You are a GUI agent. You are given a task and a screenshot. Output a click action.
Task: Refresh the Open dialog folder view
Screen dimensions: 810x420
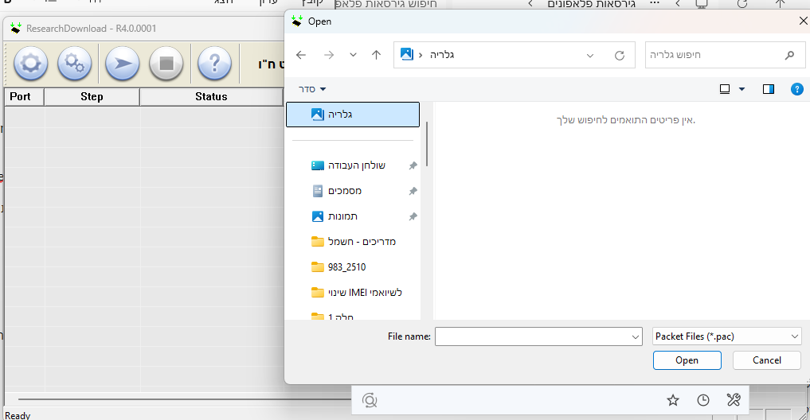click(x=620, y=56)
